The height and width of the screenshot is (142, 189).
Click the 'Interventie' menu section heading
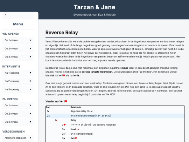pos(11,67)
